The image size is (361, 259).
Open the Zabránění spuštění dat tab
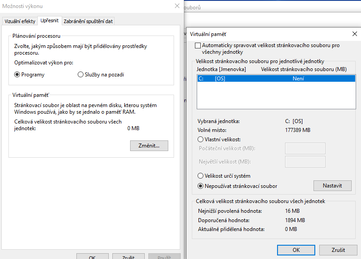pos(88,21)
